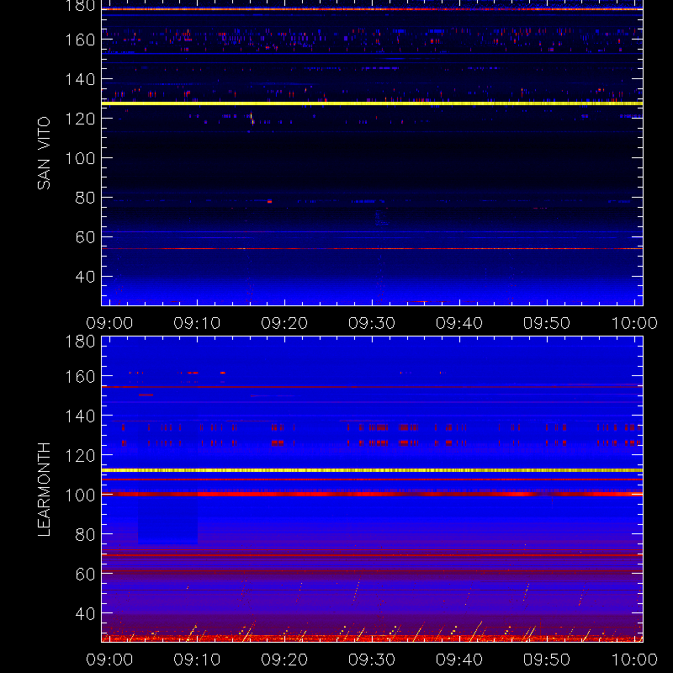Pick the 100 frequency label on San Vito axis
The image size is (673, 673).
point(80,158)
